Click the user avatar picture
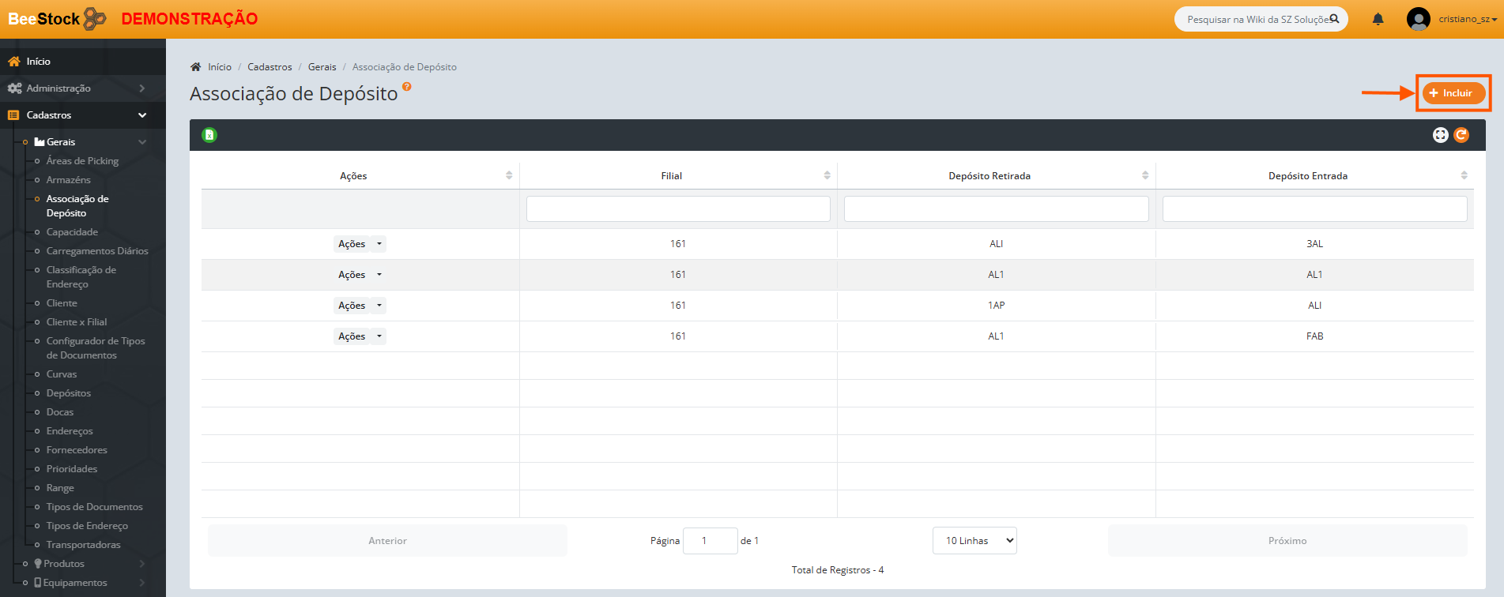1504x597 pixels. [x=1418, y=19]
